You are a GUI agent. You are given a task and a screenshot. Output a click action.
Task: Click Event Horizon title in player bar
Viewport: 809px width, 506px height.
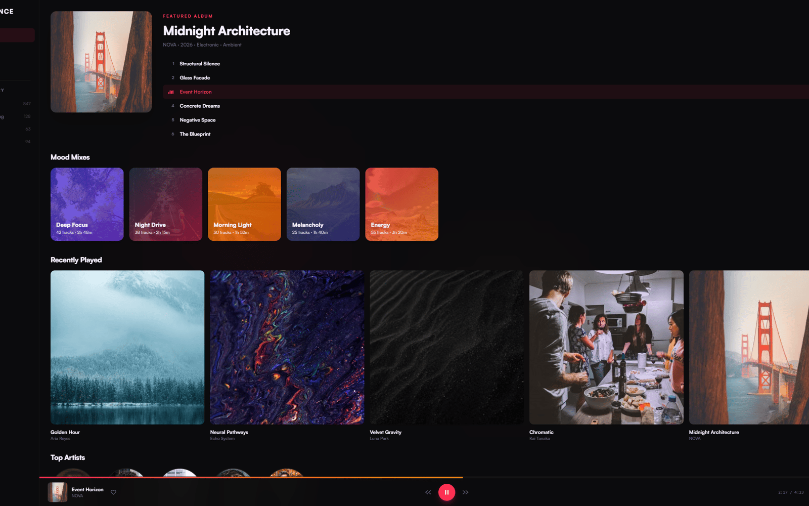tap(87, 489)
